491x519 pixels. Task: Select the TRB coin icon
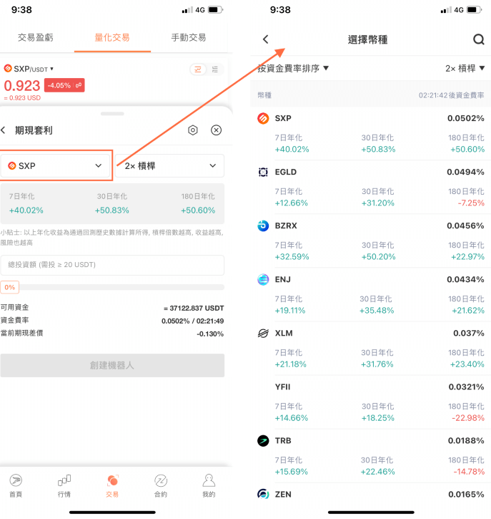pyautogui.click(x=263, y=440)
